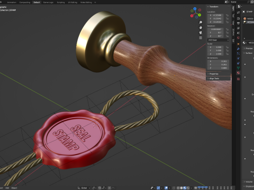
Task: Open the browse material dropdown beside material name
Action: tap(244, 43)
